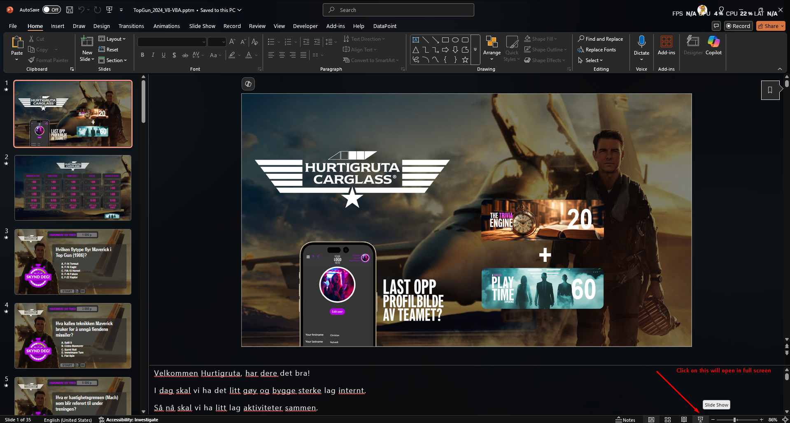Click English (United States) language indicator

(x=68, y=420)
